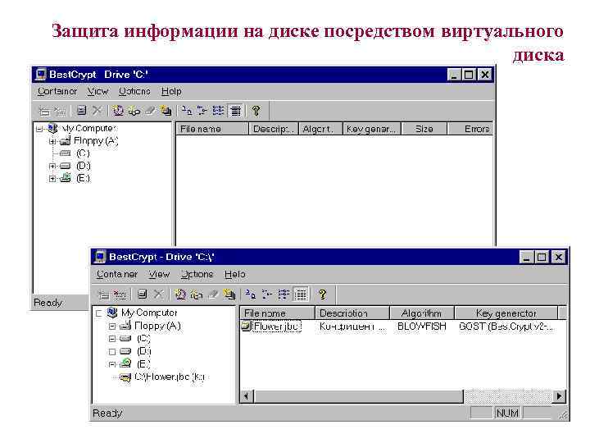Toggle (C:) drive node box in front window

112,339
